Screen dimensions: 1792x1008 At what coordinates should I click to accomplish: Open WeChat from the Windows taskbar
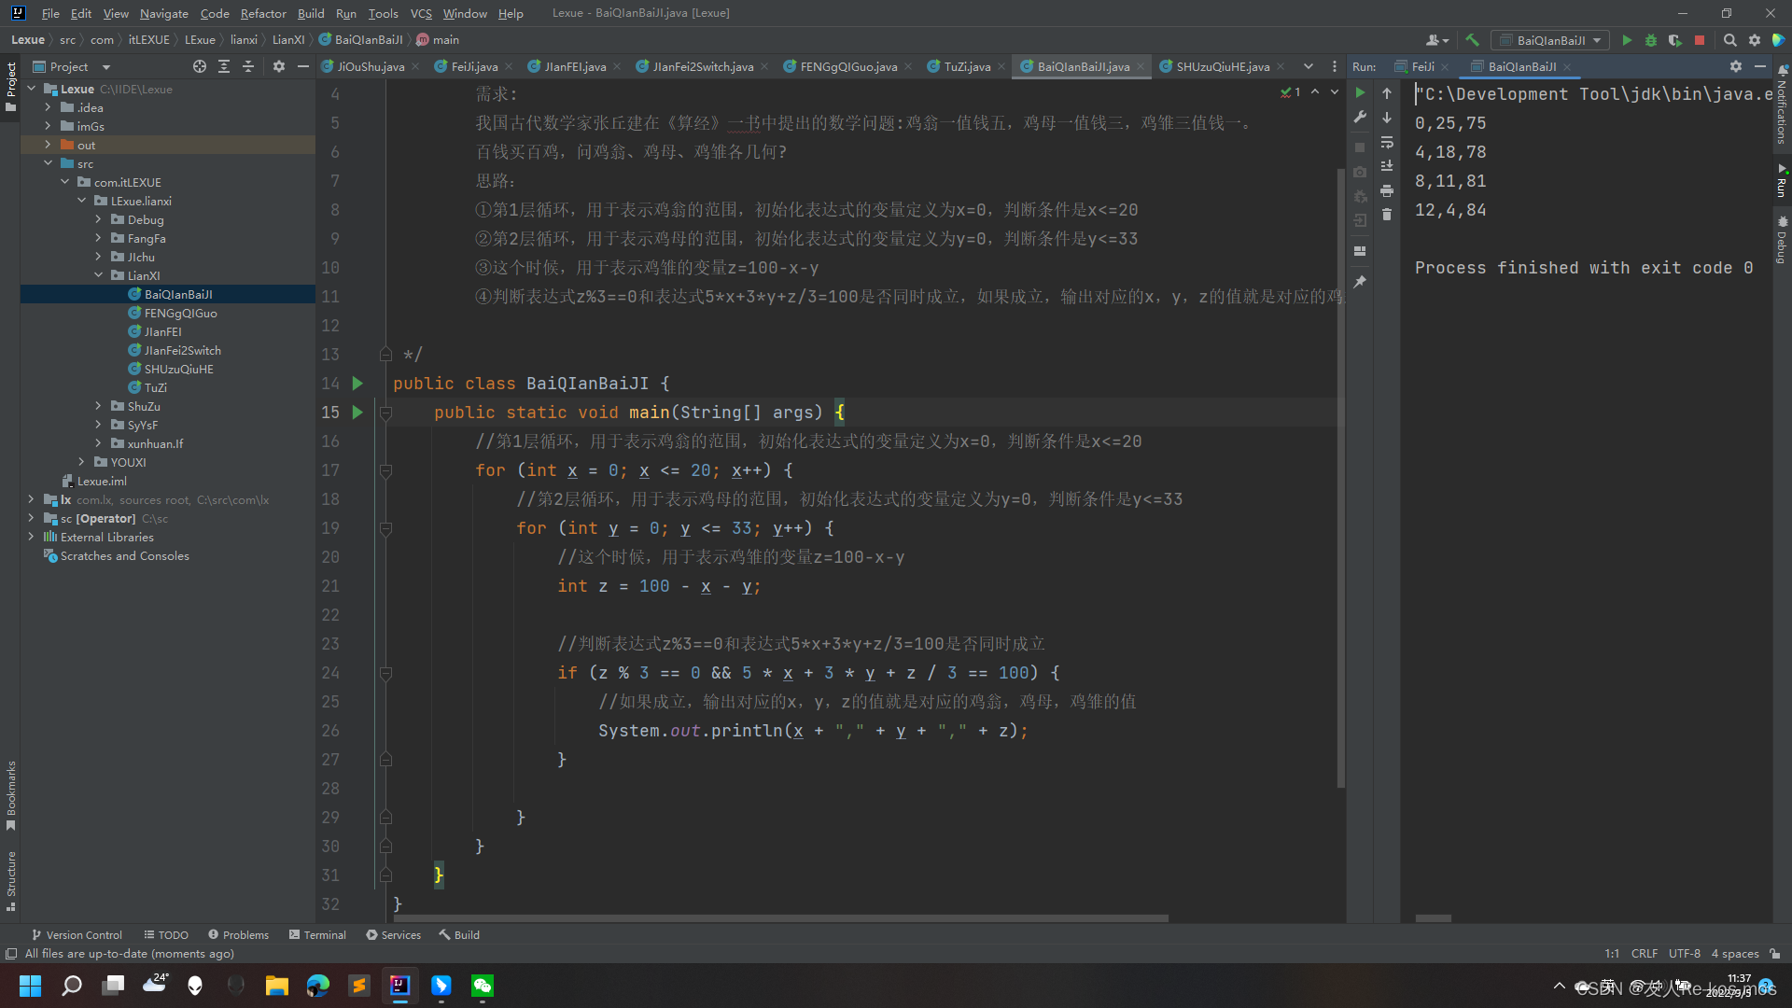483,986
